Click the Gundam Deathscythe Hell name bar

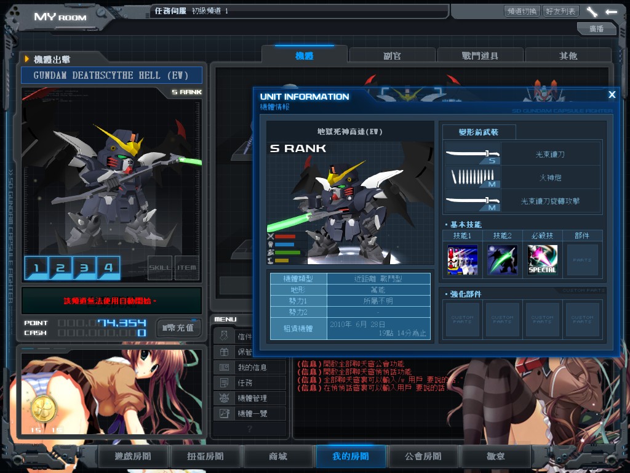111,75
